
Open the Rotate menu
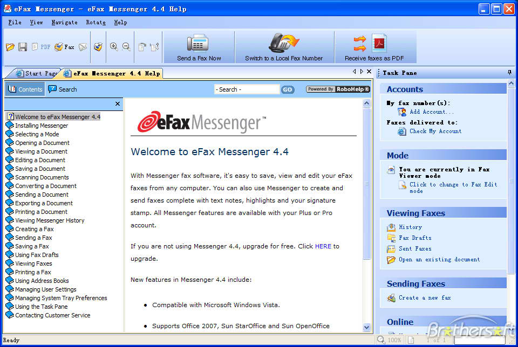(96, 23)
